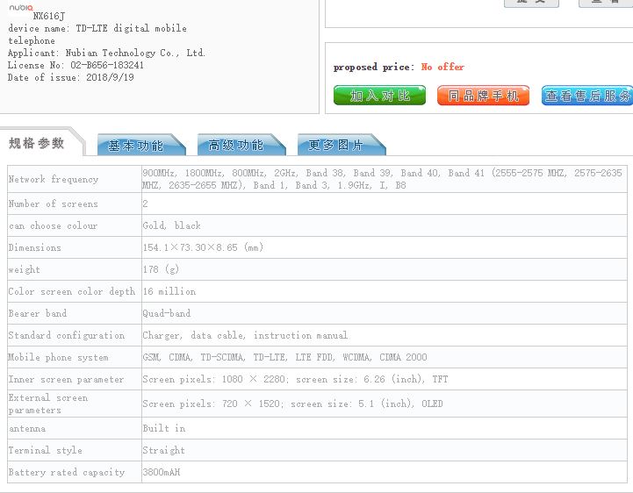The width and height of the screenshot is (633, 493).
Task: Click the external screen 720 × 1520 cell
Action: (x=385, y=404)
